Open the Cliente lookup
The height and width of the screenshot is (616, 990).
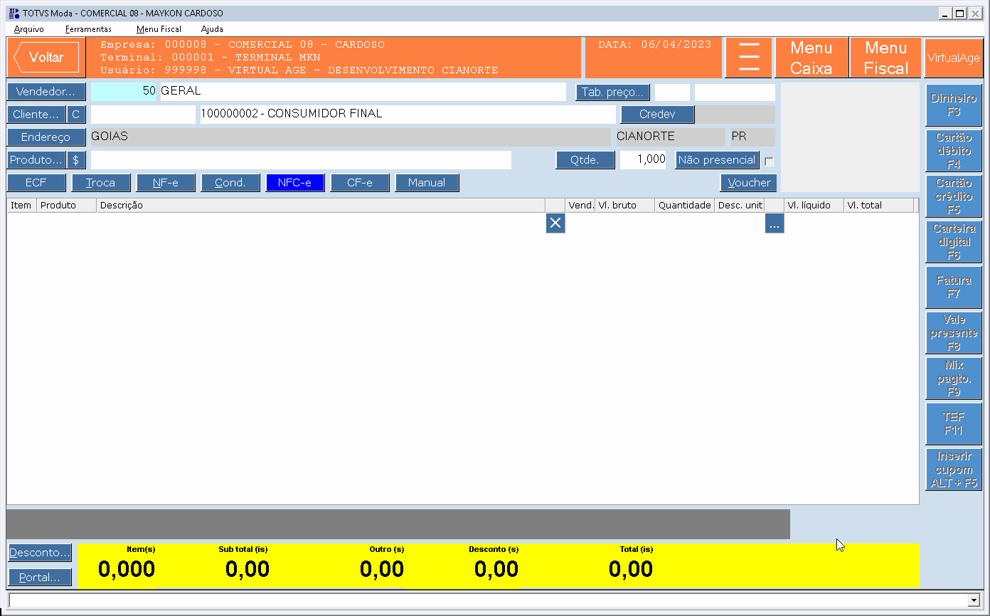tap(36, 115)
